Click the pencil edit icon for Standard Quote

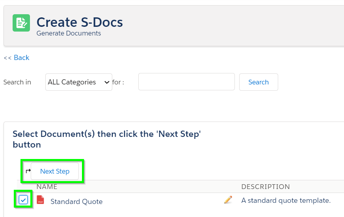[228, 200]
